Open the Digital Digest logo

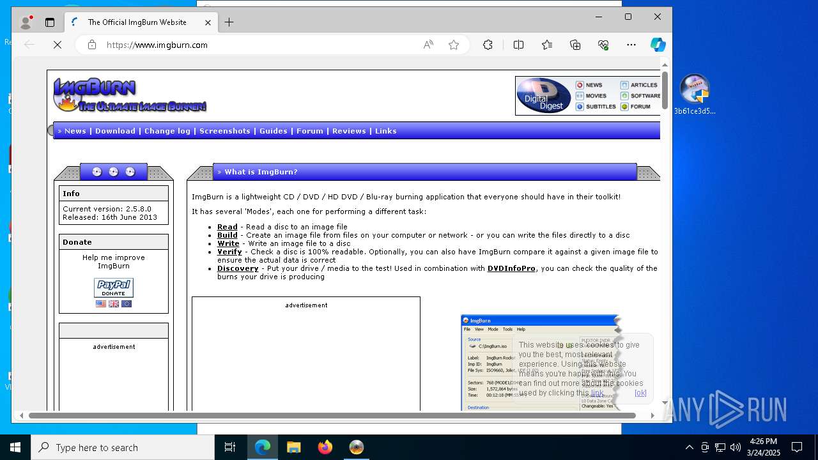543,96
